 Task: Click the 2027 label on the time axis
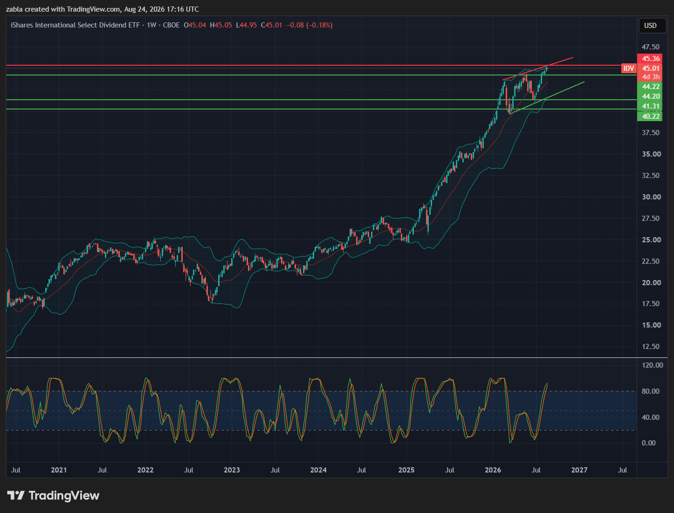579,470
